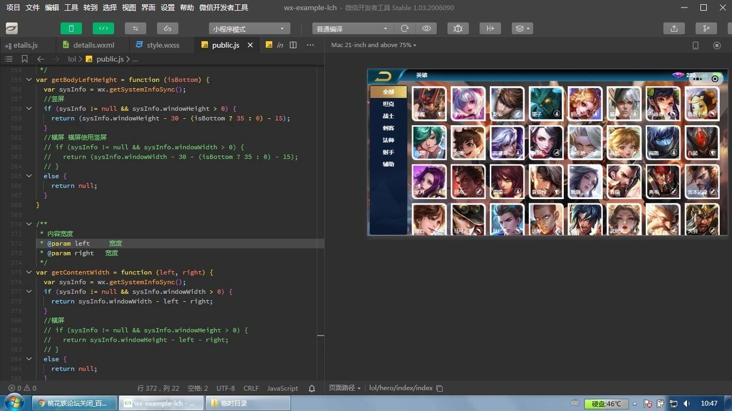
Task: Click the simulator record circle icon
Action: [717, 45]
